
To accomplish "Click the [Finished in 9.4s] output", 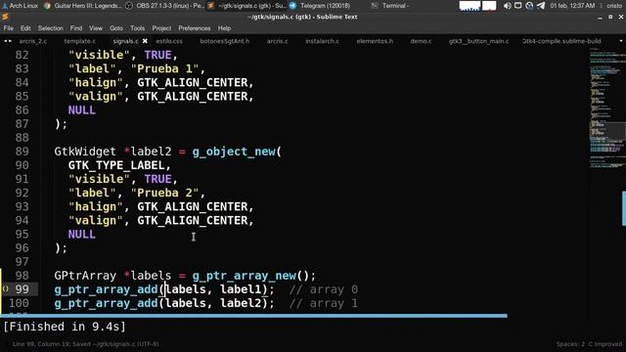I will coord(65,327).
